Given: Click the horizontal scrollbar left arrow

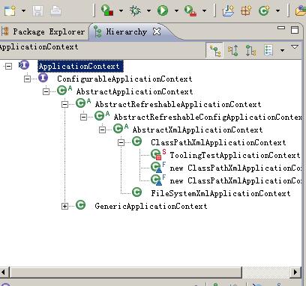Looking at the screenshot, I should (x=4, y=272).
